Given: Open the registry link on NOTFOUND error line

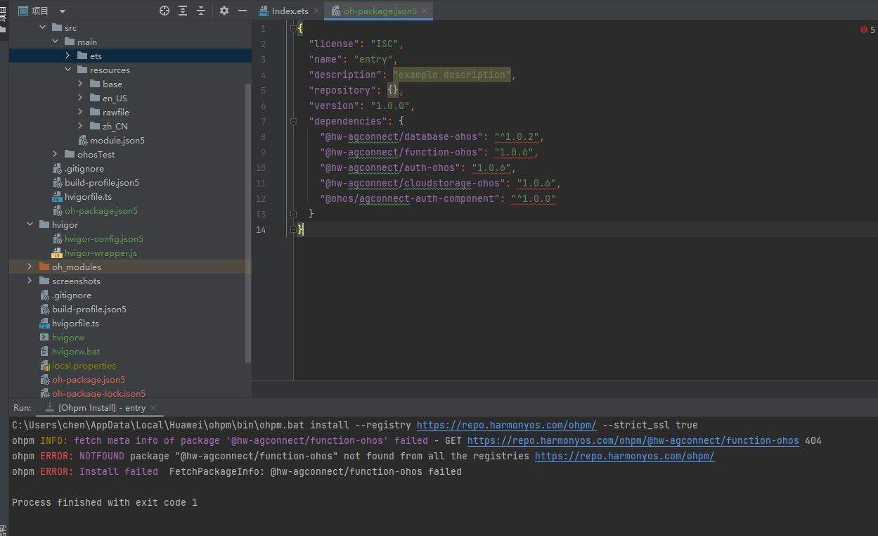Looking at the screenshot, I should pyautogui.click(x=625, y=456).
